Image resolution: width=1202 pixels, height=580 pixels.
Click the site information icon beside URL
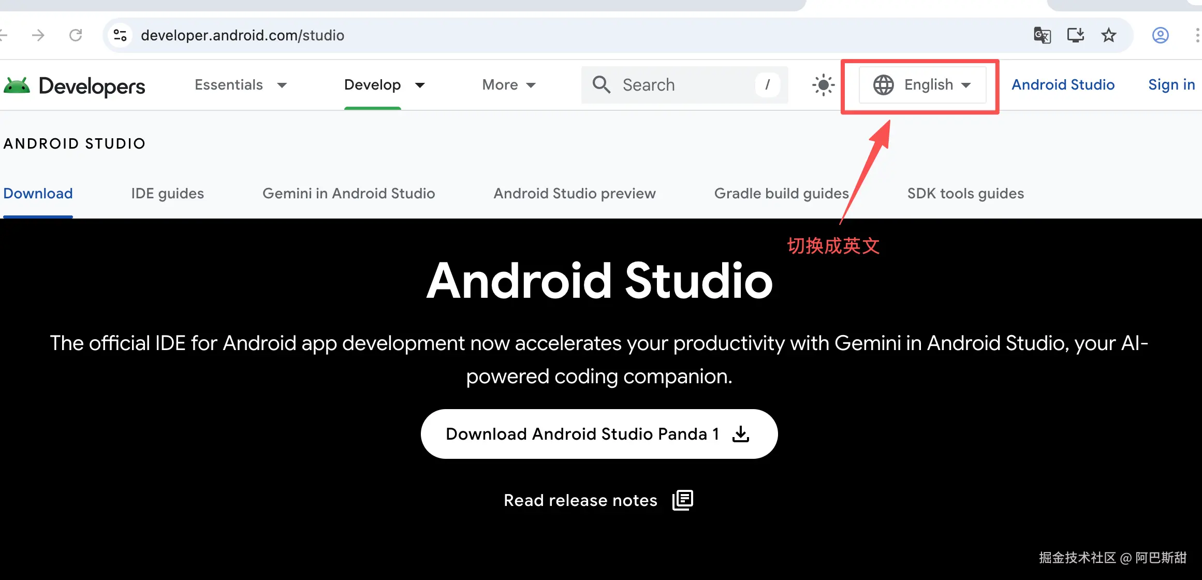(x=120, y=35)
